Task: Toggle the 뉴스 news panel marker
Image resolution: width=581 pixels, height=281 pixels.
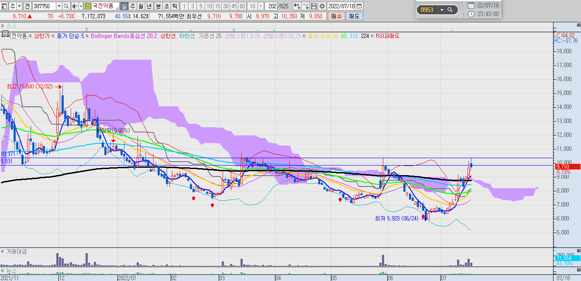Action: click(3, 271)
